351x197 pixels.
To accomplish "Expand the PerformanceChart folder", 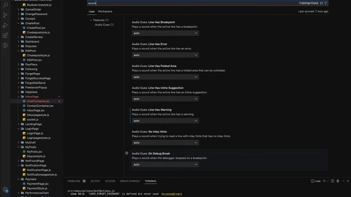I will click(19, 193).
